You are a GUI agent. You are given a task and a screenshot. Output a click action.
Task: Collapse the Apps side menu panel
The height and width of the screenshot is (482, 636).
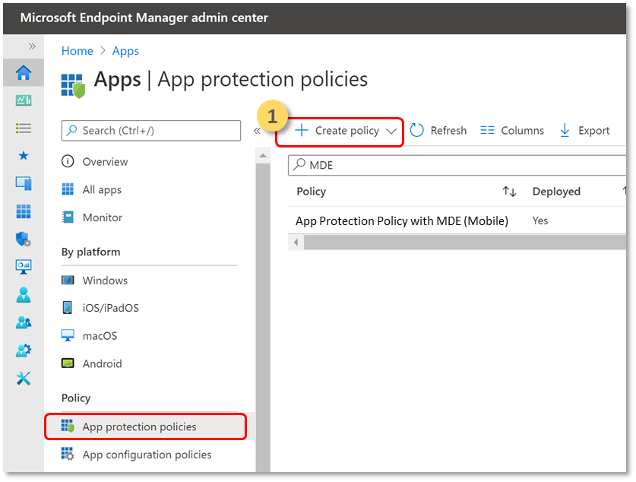tap(257, 131)
